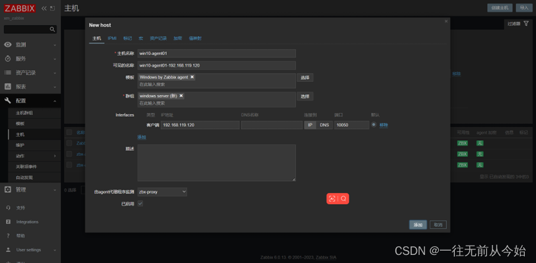Image resolution: width=536 pixels, height=263 pixels.
Task: Click the IP地址 field with 192.168.119.120
Action: click(200, 125)
